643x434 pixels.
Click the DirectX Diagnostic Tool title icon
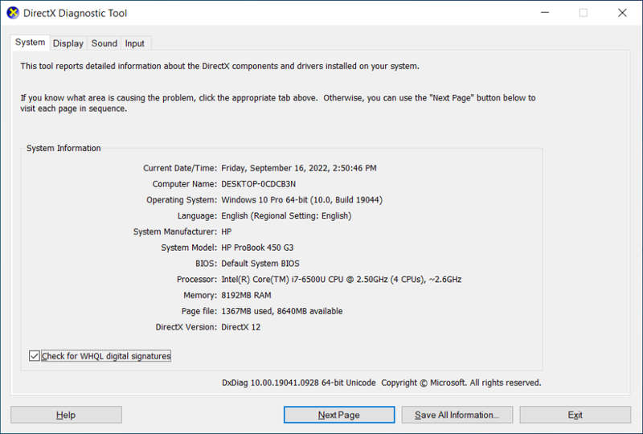tap(13, 13)
